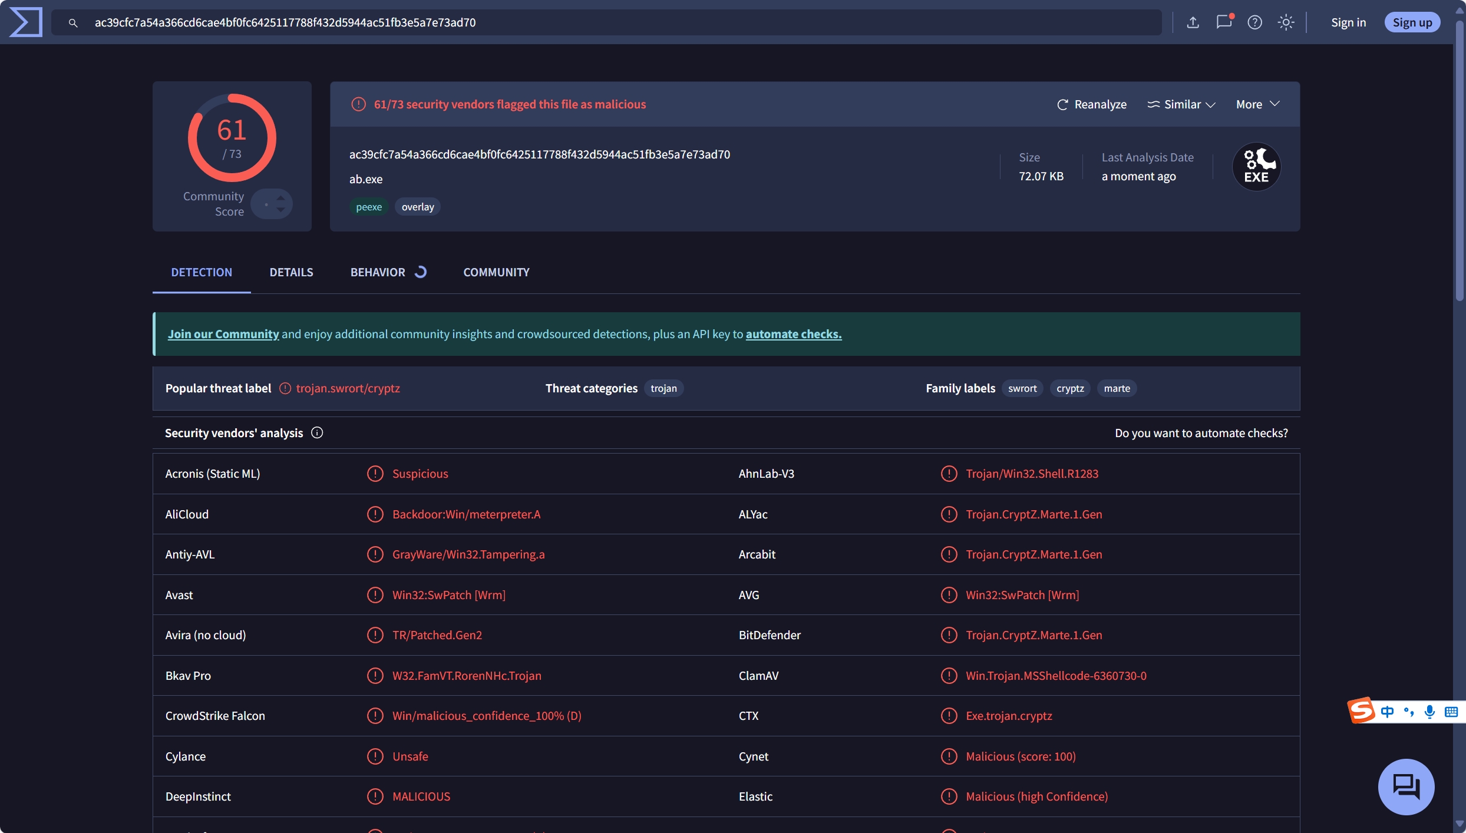This screenshot has height=833, width=1466.
Task: Click the Security vendors' analysis info icon
Action: click(x=317, y=433)
